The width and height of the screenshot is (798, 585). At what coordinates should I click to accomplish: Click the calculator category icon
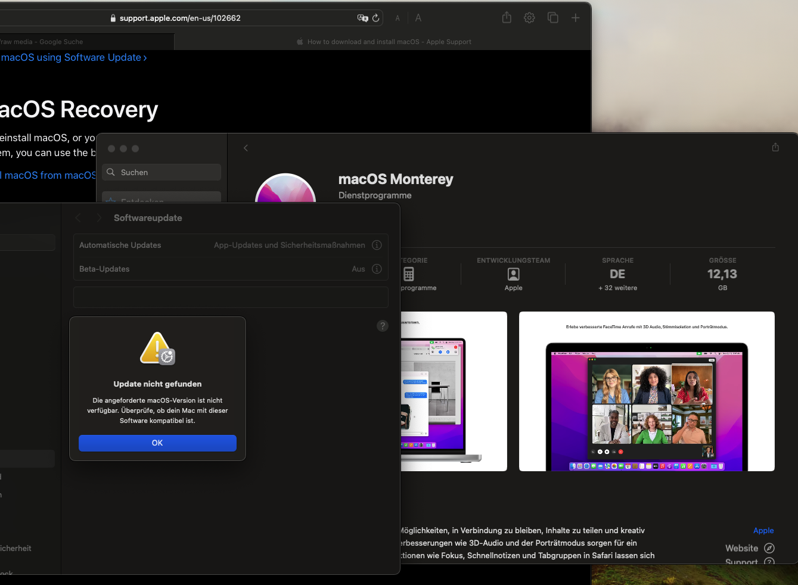point(409,274)
